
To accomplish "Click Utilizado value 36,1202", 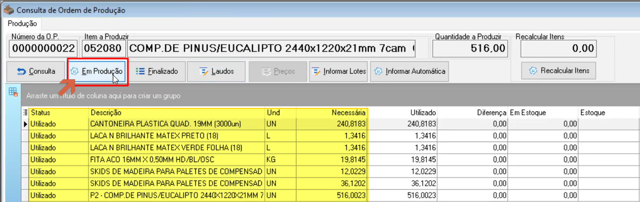I will coord(423,183).
